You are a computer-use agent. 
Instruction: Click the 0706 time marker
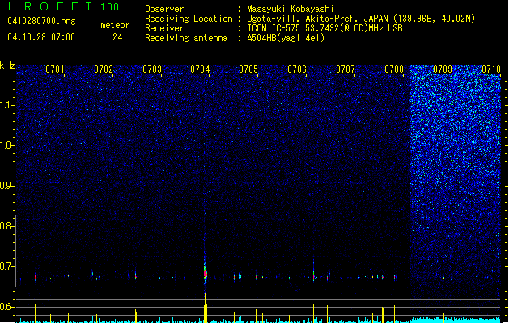click(297, 69)
